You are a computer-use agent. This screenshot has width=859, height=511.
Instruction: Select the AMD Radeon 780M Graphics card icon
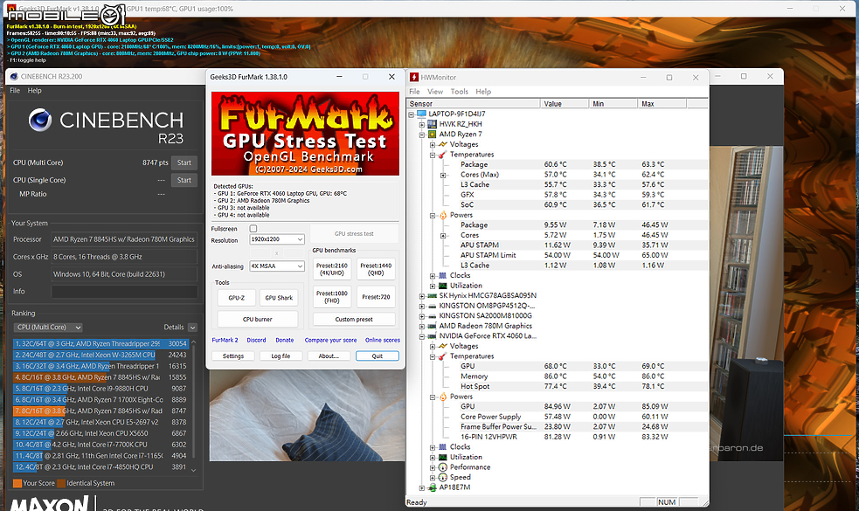432,326
